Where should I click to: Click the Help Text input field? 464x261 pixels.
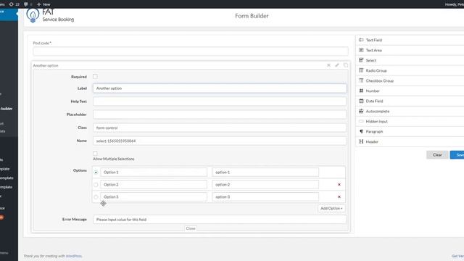coord(220,101)
